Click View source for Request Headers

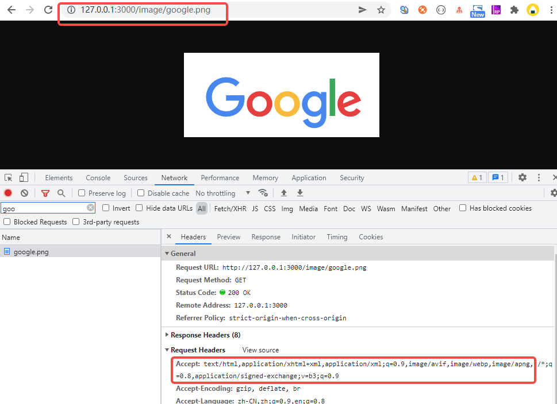pos(260,350)
